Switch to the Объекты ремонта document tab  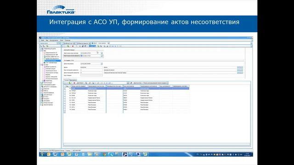point(83,43)
